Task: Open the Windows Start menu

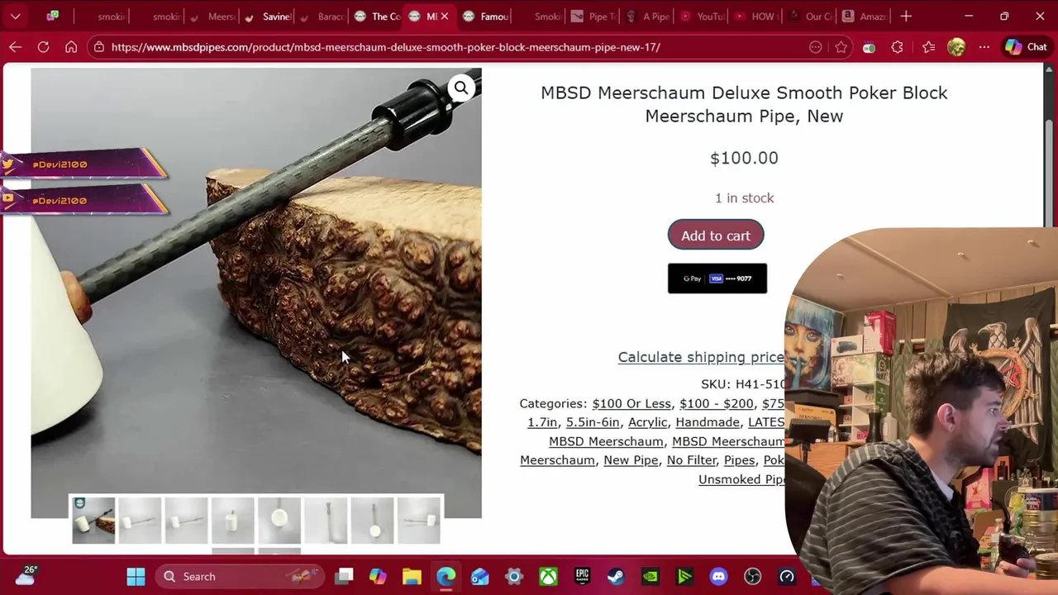Action: pos(136,576)
